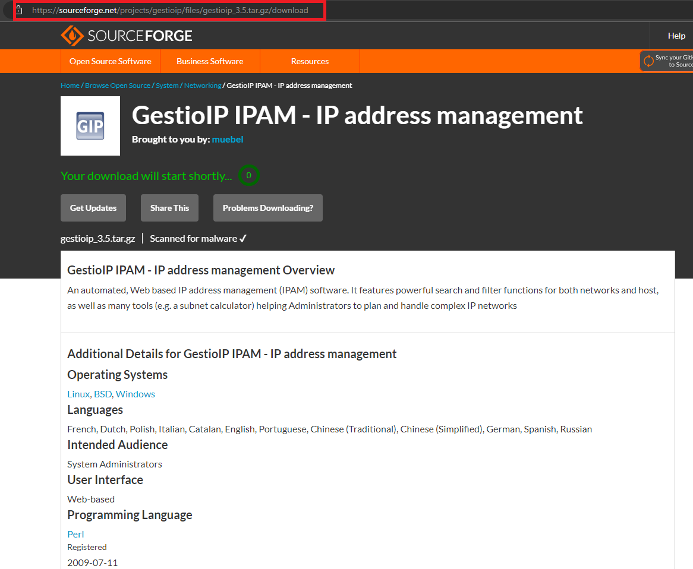This screenshot has height=569, width=693.
Task: Click the download countdown circle
Action: click(x=249, y=175)
